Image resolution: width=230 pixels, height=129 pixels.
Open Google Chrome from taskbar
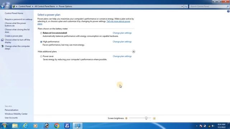57,126
